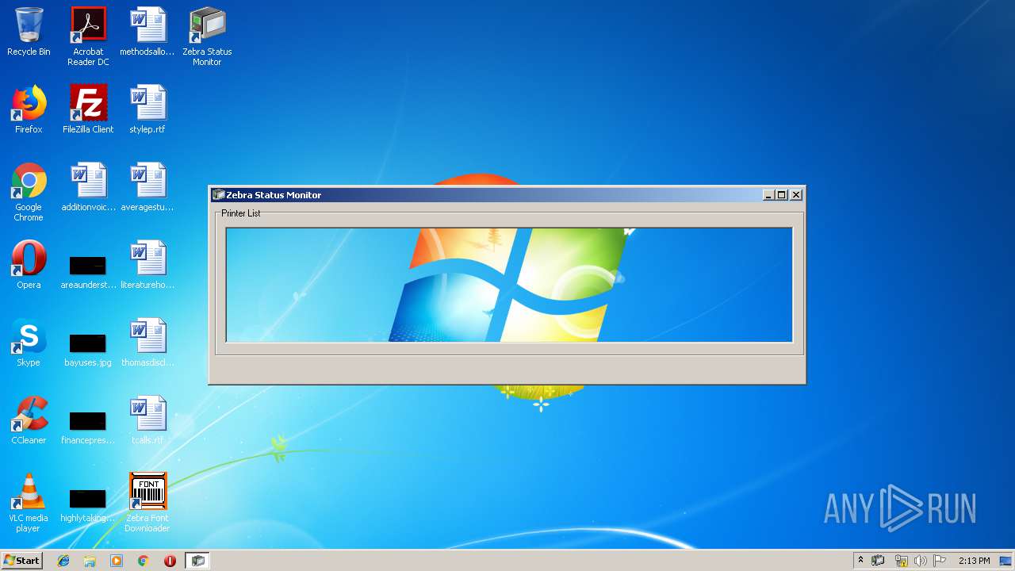Image resolution: width=1015 pixels, height=571 pixels.
Task: Open the network status tray icon
Action: (901, 561)
